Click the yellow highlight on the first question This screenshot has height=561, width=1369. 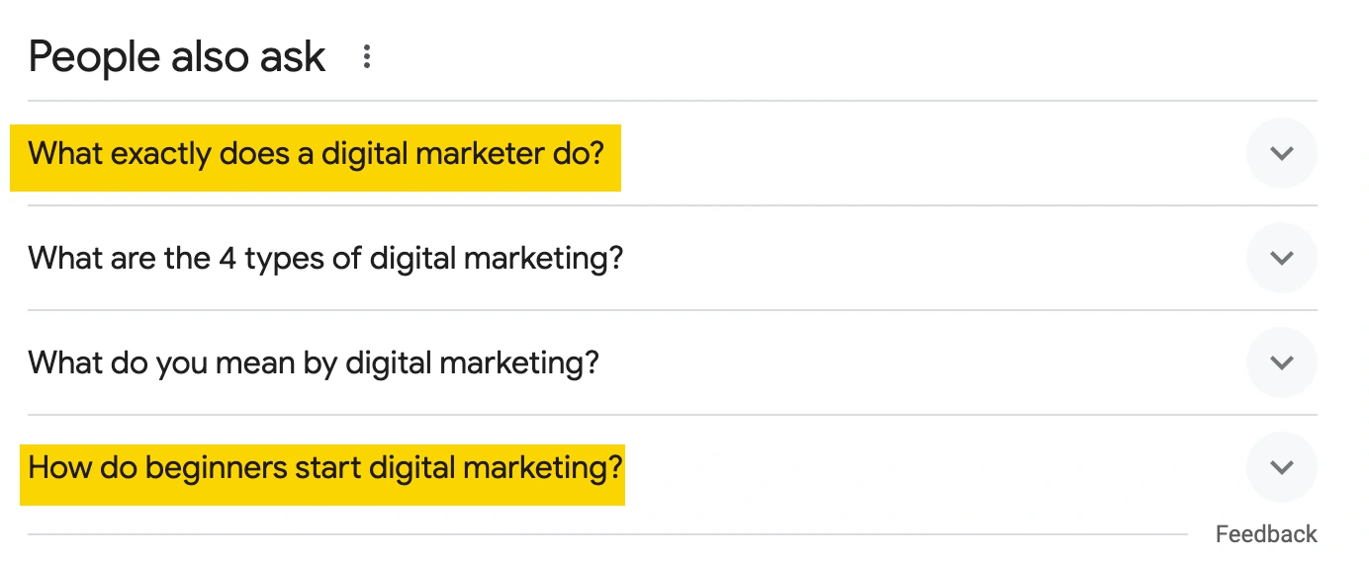tap(316, 158)
